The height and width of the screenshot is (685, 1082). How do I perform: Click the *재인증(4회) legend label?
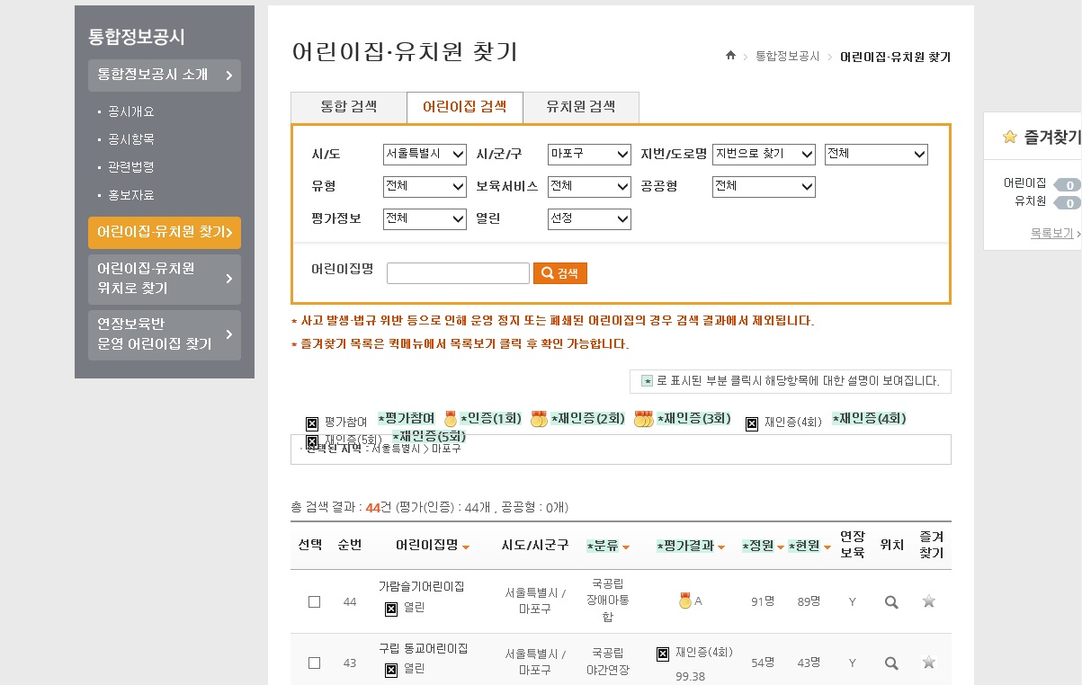point(869,419)
